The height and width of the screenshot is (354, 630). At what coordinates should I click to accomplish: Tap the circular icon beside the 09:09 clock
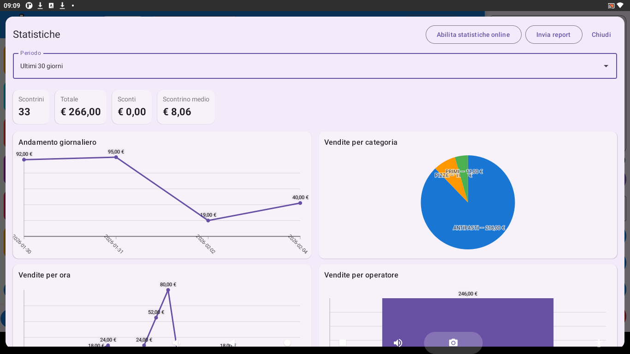(29, 6)
